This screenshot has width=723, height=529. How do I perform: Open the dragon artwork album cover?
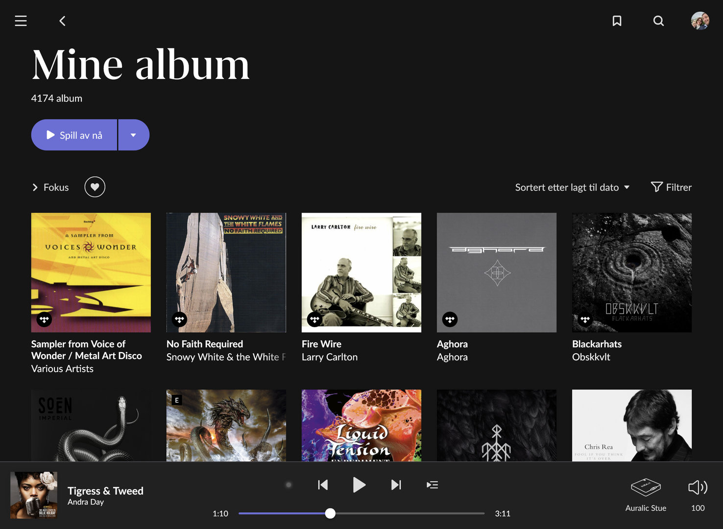pos(226,425)
